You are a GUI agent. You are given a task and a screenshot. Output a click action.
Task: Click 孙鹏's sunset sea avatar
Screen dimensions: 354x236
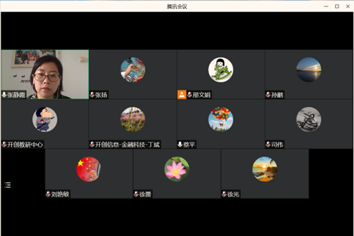click(x=309, y=70)
